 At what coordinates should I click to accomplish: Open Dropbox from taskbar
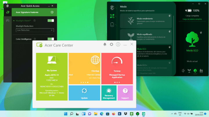[x=126, y=114]
